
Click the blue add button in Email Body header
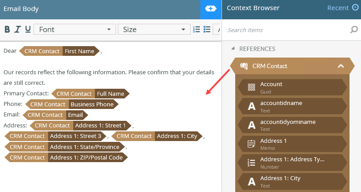coord(211,9)
